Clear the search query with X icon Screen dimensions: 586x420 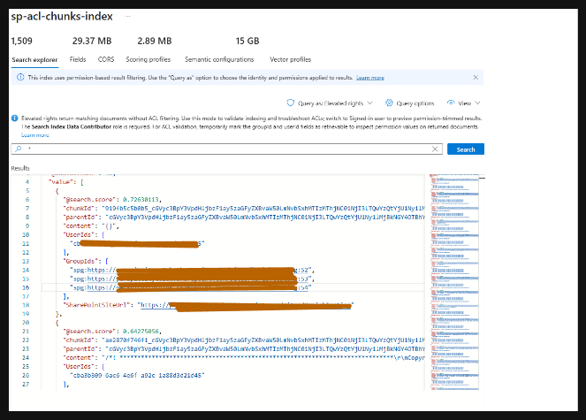coord(435,149)
